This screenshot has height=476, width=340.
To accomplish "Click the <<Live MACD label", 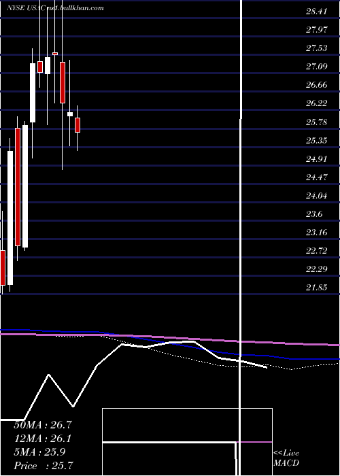I will pyautogui.click(x=286, y=458).
